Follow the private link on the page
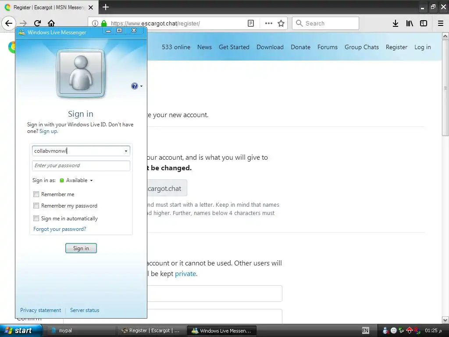 click(185, 274)
